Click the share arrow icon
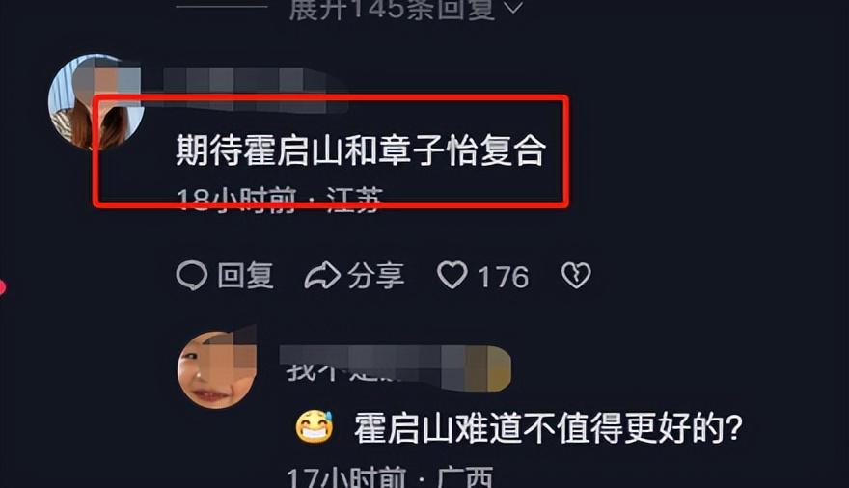 point(322,276)
